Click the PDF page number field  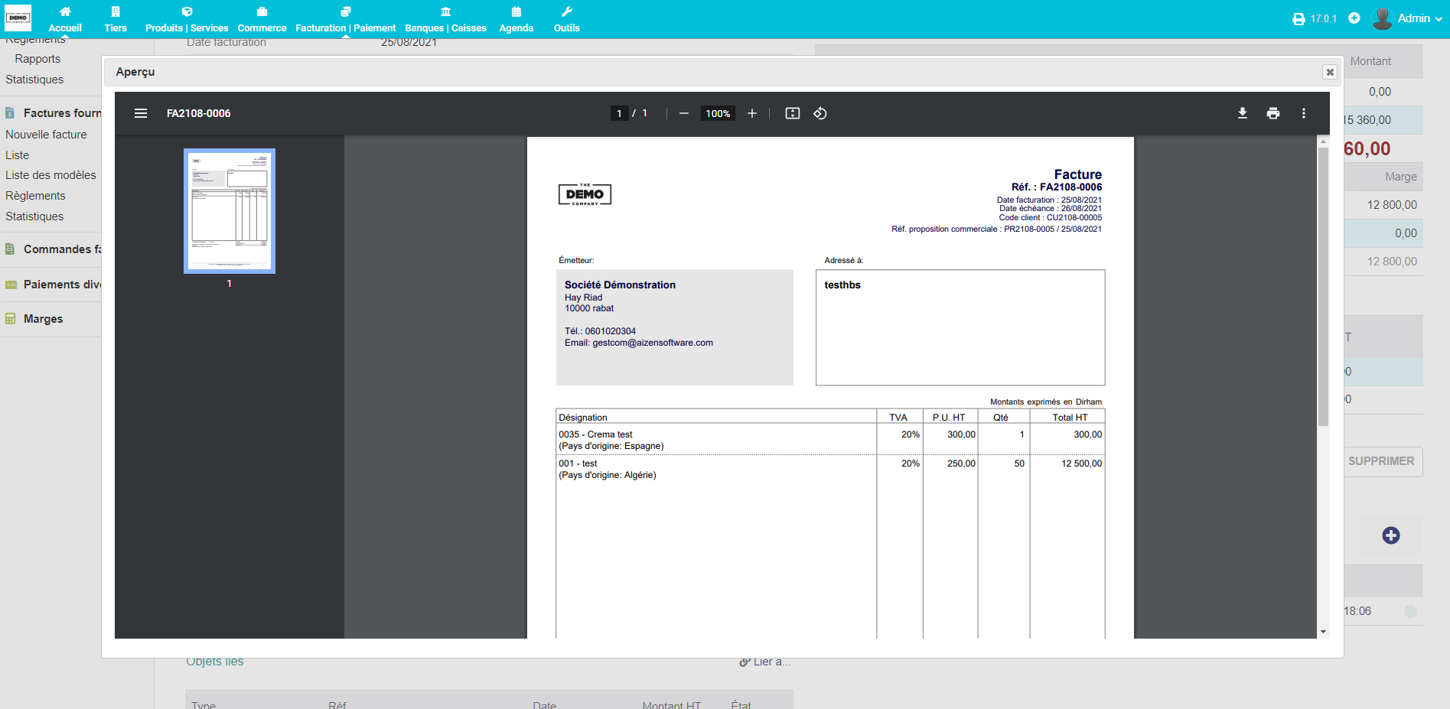pos(619,113)
